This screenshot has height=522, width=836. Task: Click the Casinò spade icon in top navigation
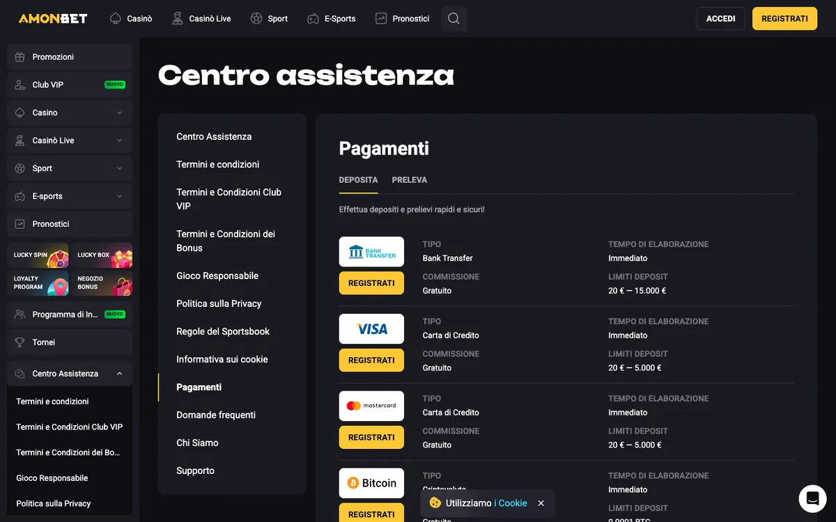coord(116,18)
